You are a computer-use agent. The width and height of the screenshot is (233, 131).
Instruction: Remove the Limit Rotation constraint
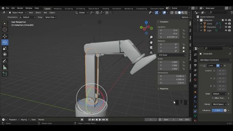click(x=225, y=65)
